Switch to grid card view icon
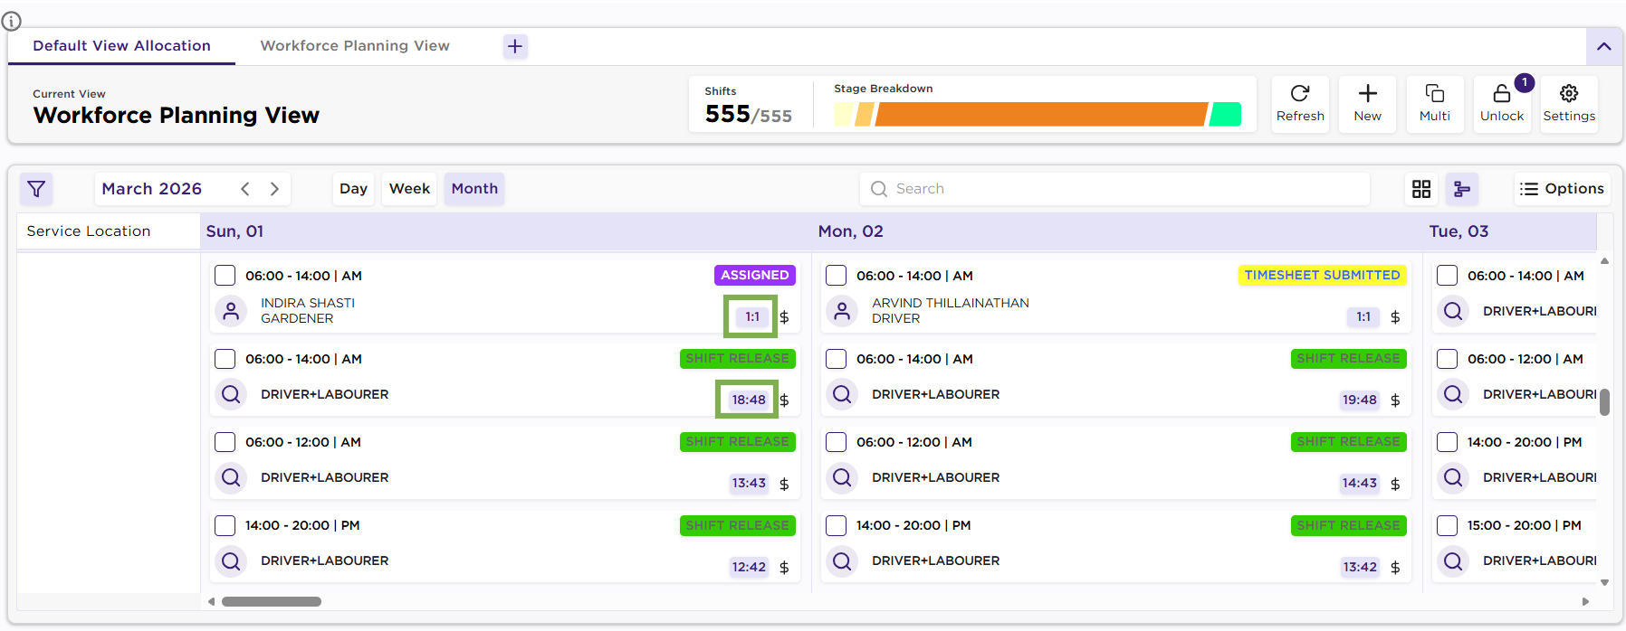The width and height of the screenshot is (1626, 631). (x=1421, y=189)
